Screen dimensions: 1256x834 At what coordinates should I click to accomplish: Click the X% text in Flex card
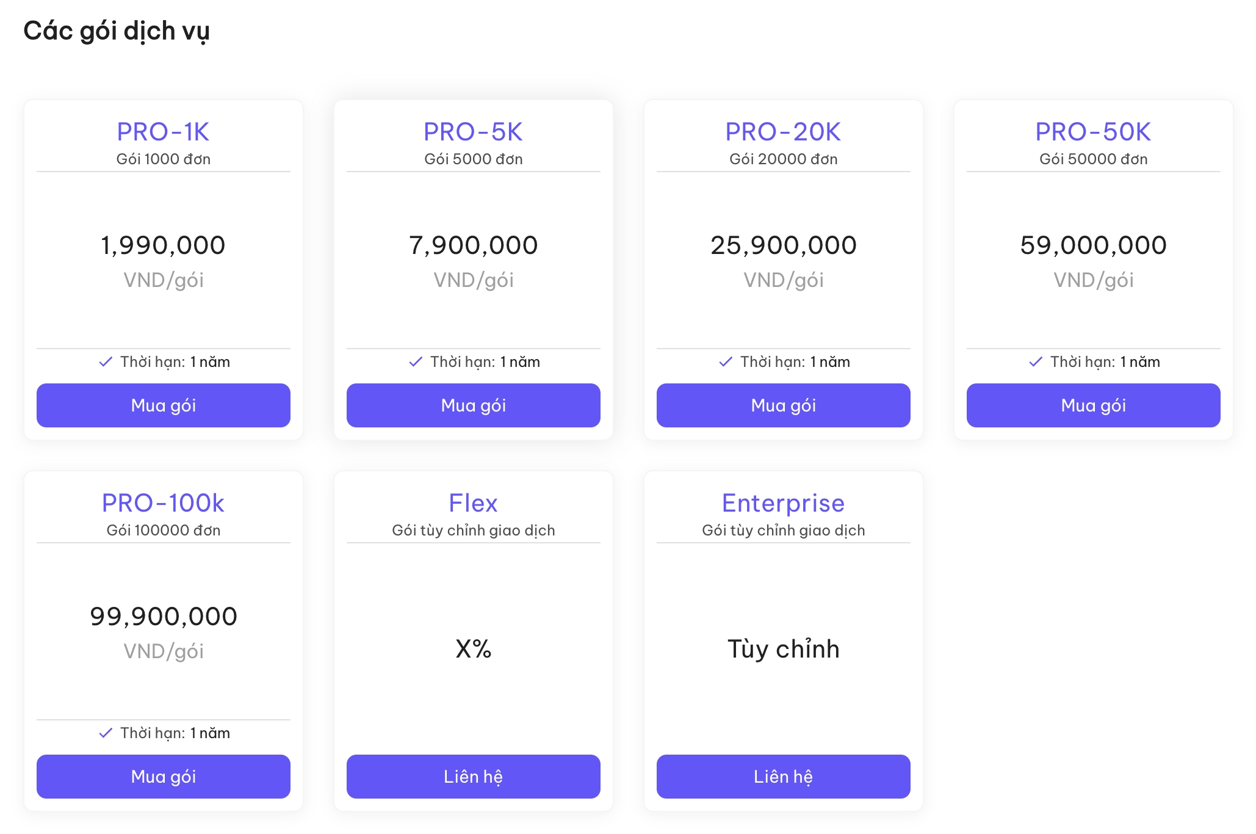point(473,649)
